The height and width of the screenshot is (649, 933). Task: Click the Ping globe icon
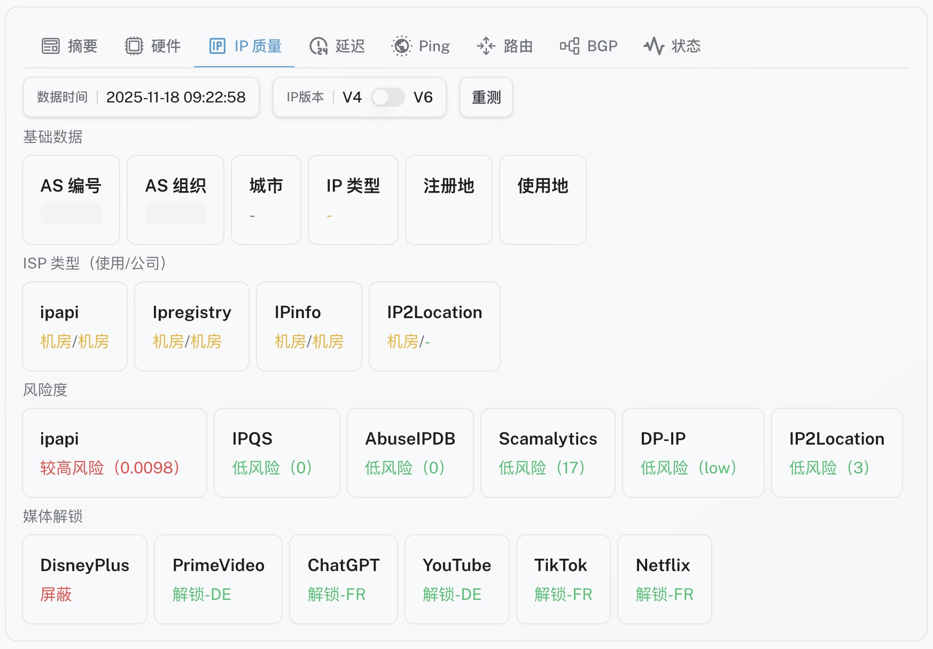[x=401, y=46]
